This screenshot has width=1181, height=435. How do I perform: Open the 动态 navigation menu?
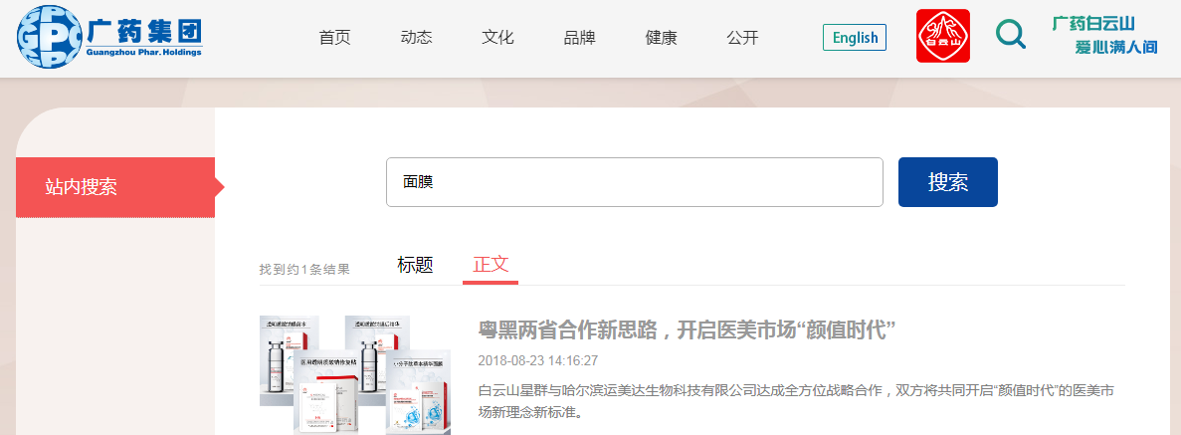[x=416, y=38]
